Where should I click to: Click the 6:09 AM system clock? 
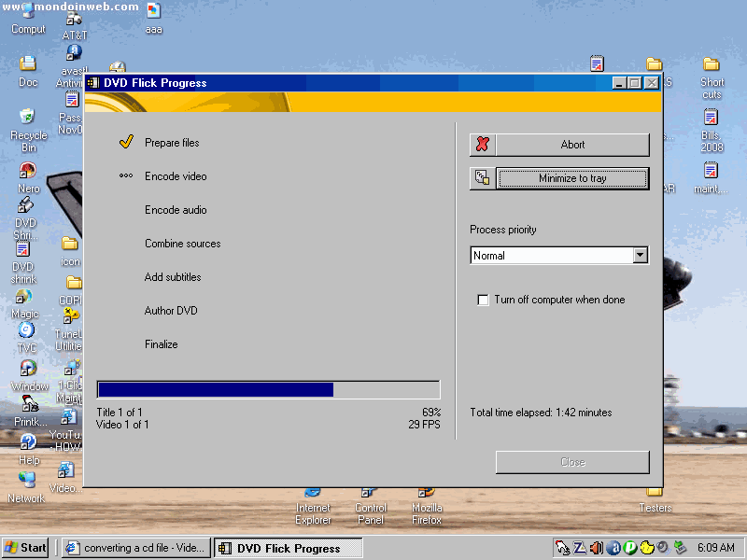click(x=715, y=548)
